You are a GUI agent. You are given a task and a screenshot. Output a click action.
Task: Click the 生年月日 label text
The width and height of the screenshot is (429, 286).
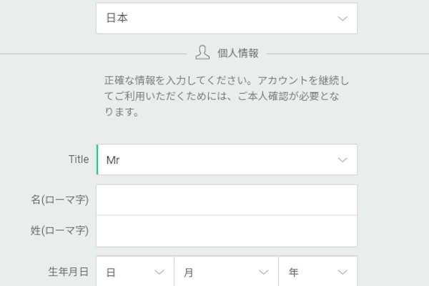point(69,272)
